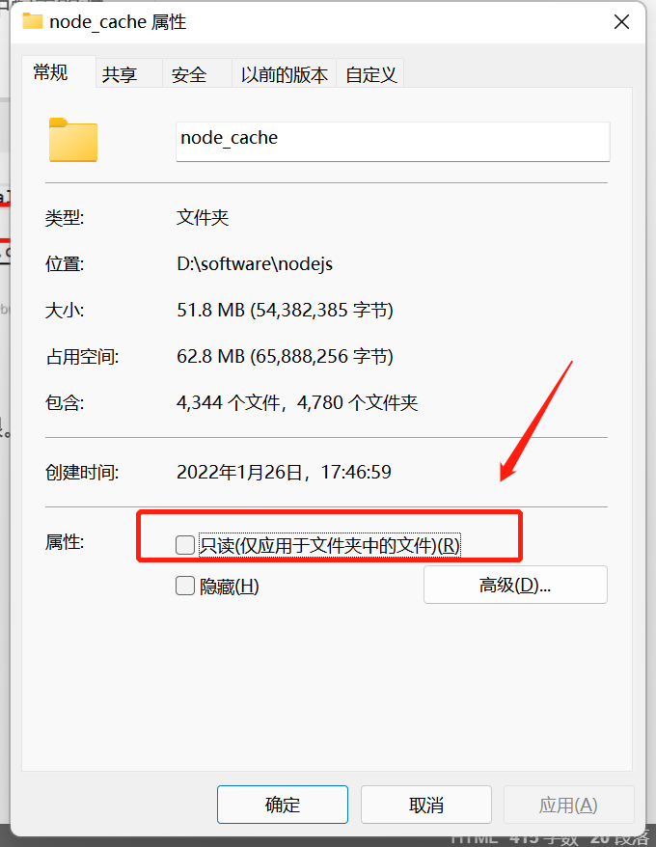The width and height of the screenshot is (656, 847).
Task: Switch to the 以前的版本 tab
Action: pyautogui.click(x=285, y=74)
